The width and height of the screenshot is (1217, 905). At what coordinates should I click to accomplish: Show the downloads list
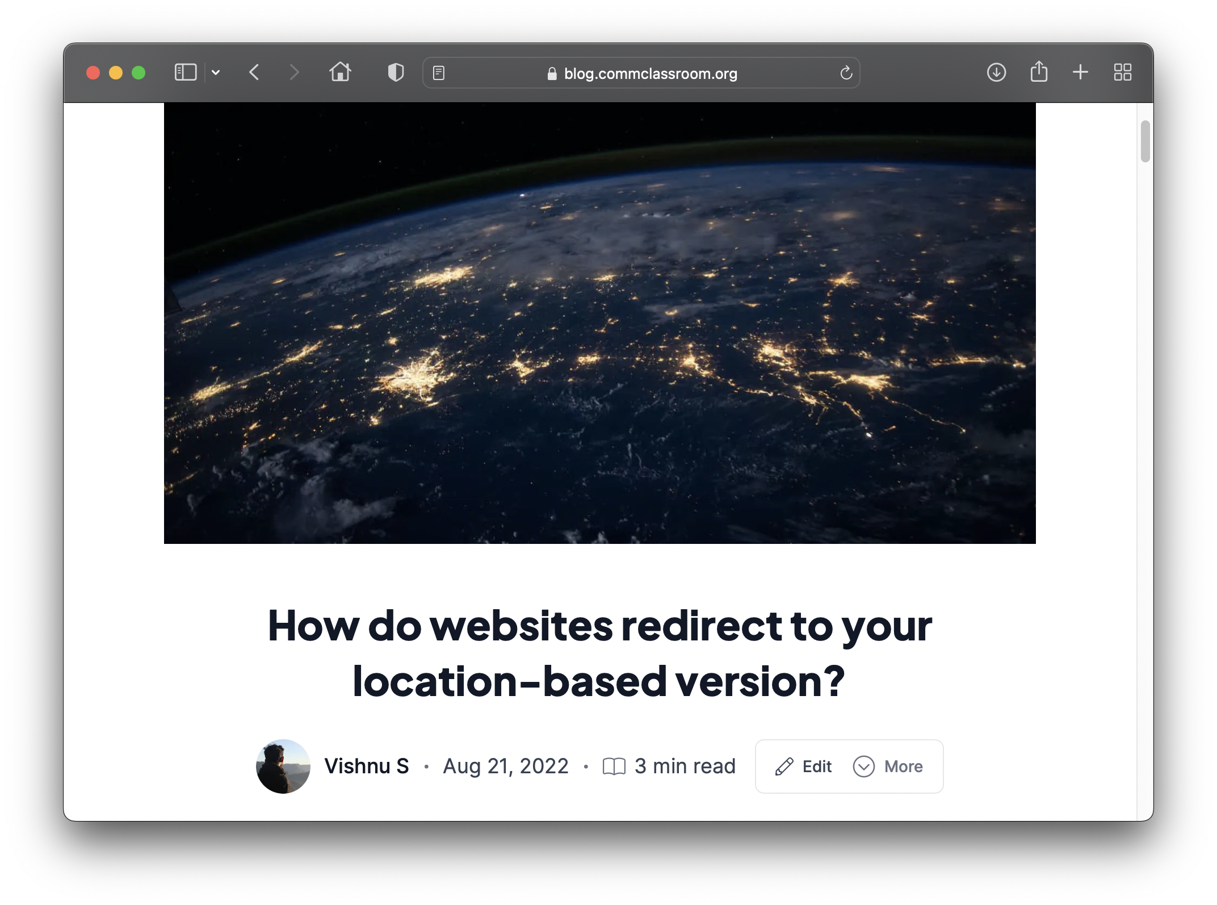click(996, 73)
